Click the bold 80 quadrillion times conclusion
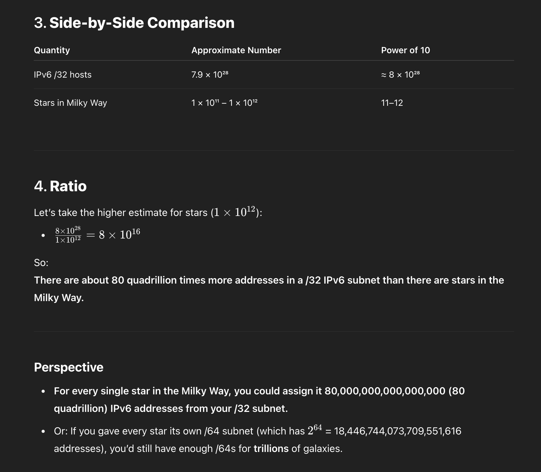Viewport: 541px width, 472px height. (x=269, y=289)
